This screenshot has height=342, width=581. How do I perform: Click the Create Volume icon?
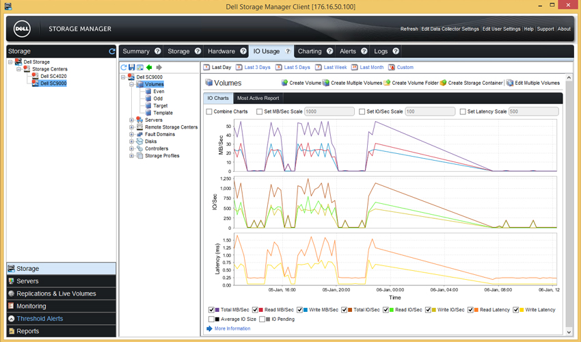coord(284,83)
